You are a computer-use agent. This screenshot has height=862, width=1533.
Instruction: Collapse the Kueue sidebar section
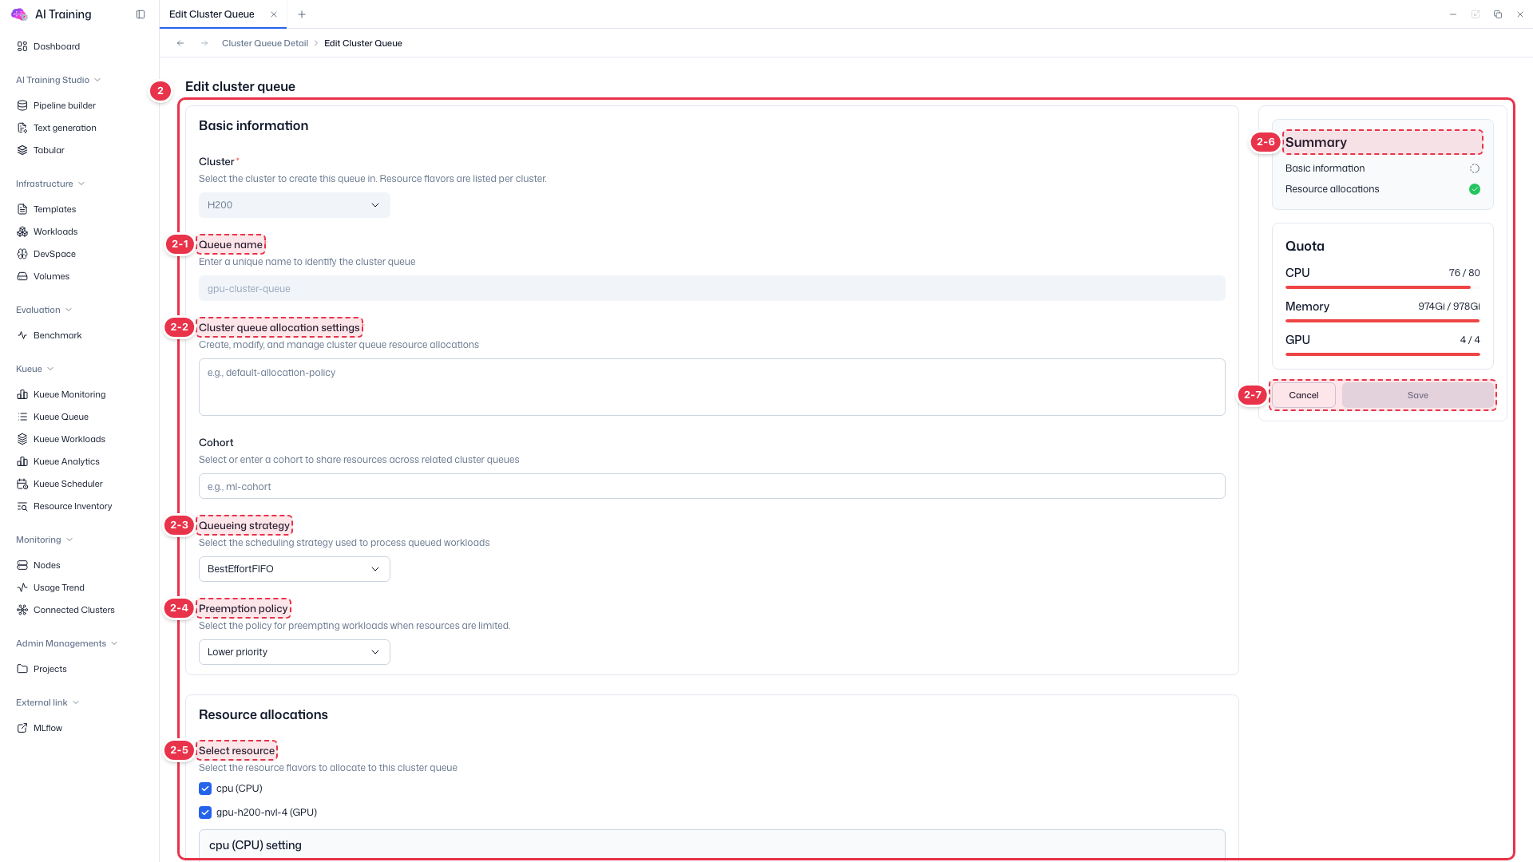[x=35, y=369]
